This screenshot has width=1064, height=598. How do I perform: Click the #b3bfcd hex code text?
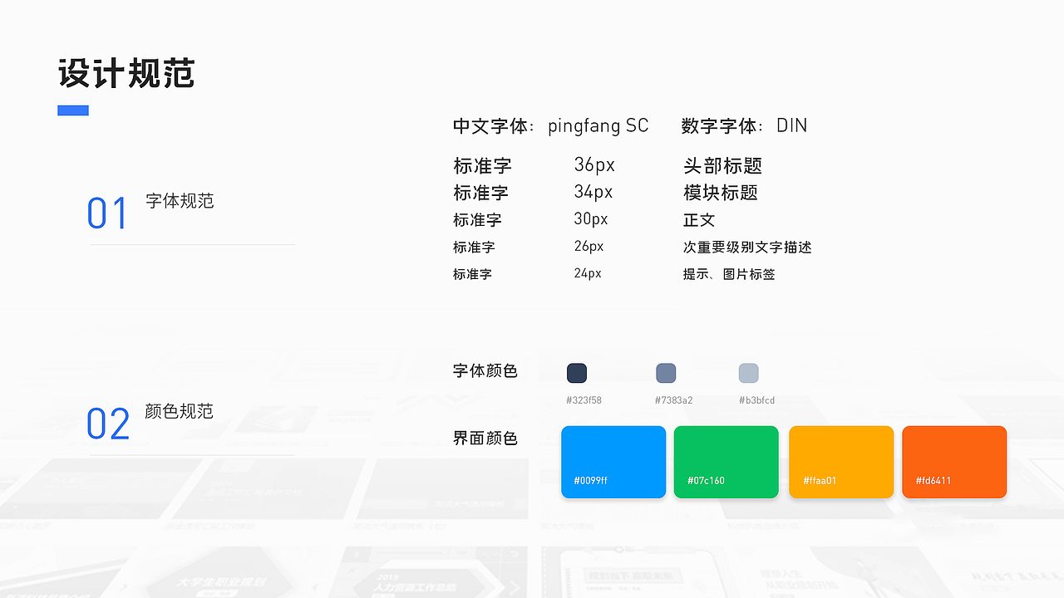(756, 400)
